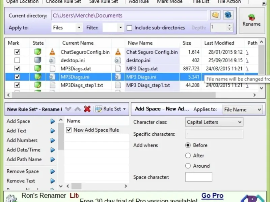Click the move rule down arrow icon
270x202 pixels.
click(68, 109)
